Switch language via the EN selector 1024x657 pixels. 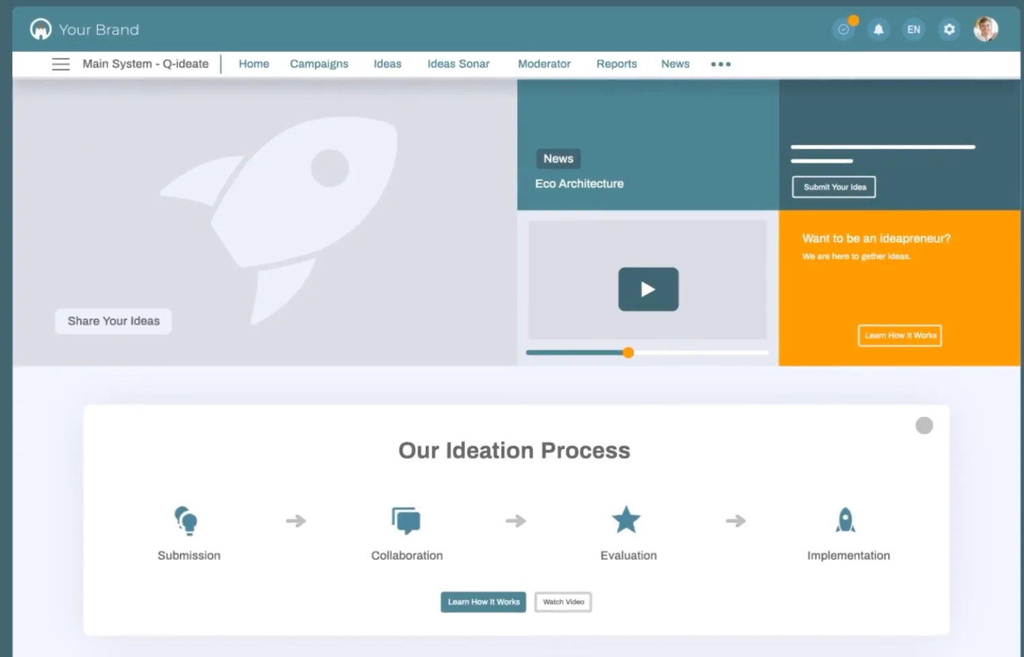coord(914,30)
